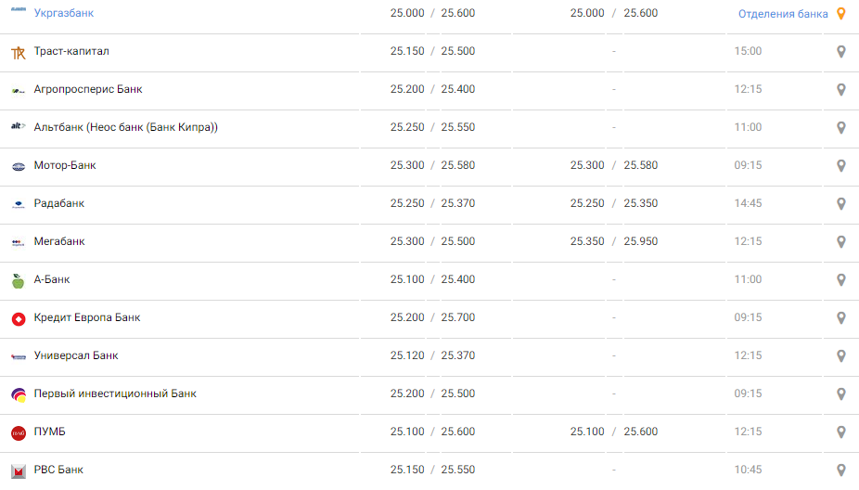Click the Универсал Банк name

click(76, 355)
